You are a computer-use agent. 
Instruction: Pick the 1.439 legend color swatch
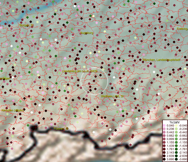[164, 146]
